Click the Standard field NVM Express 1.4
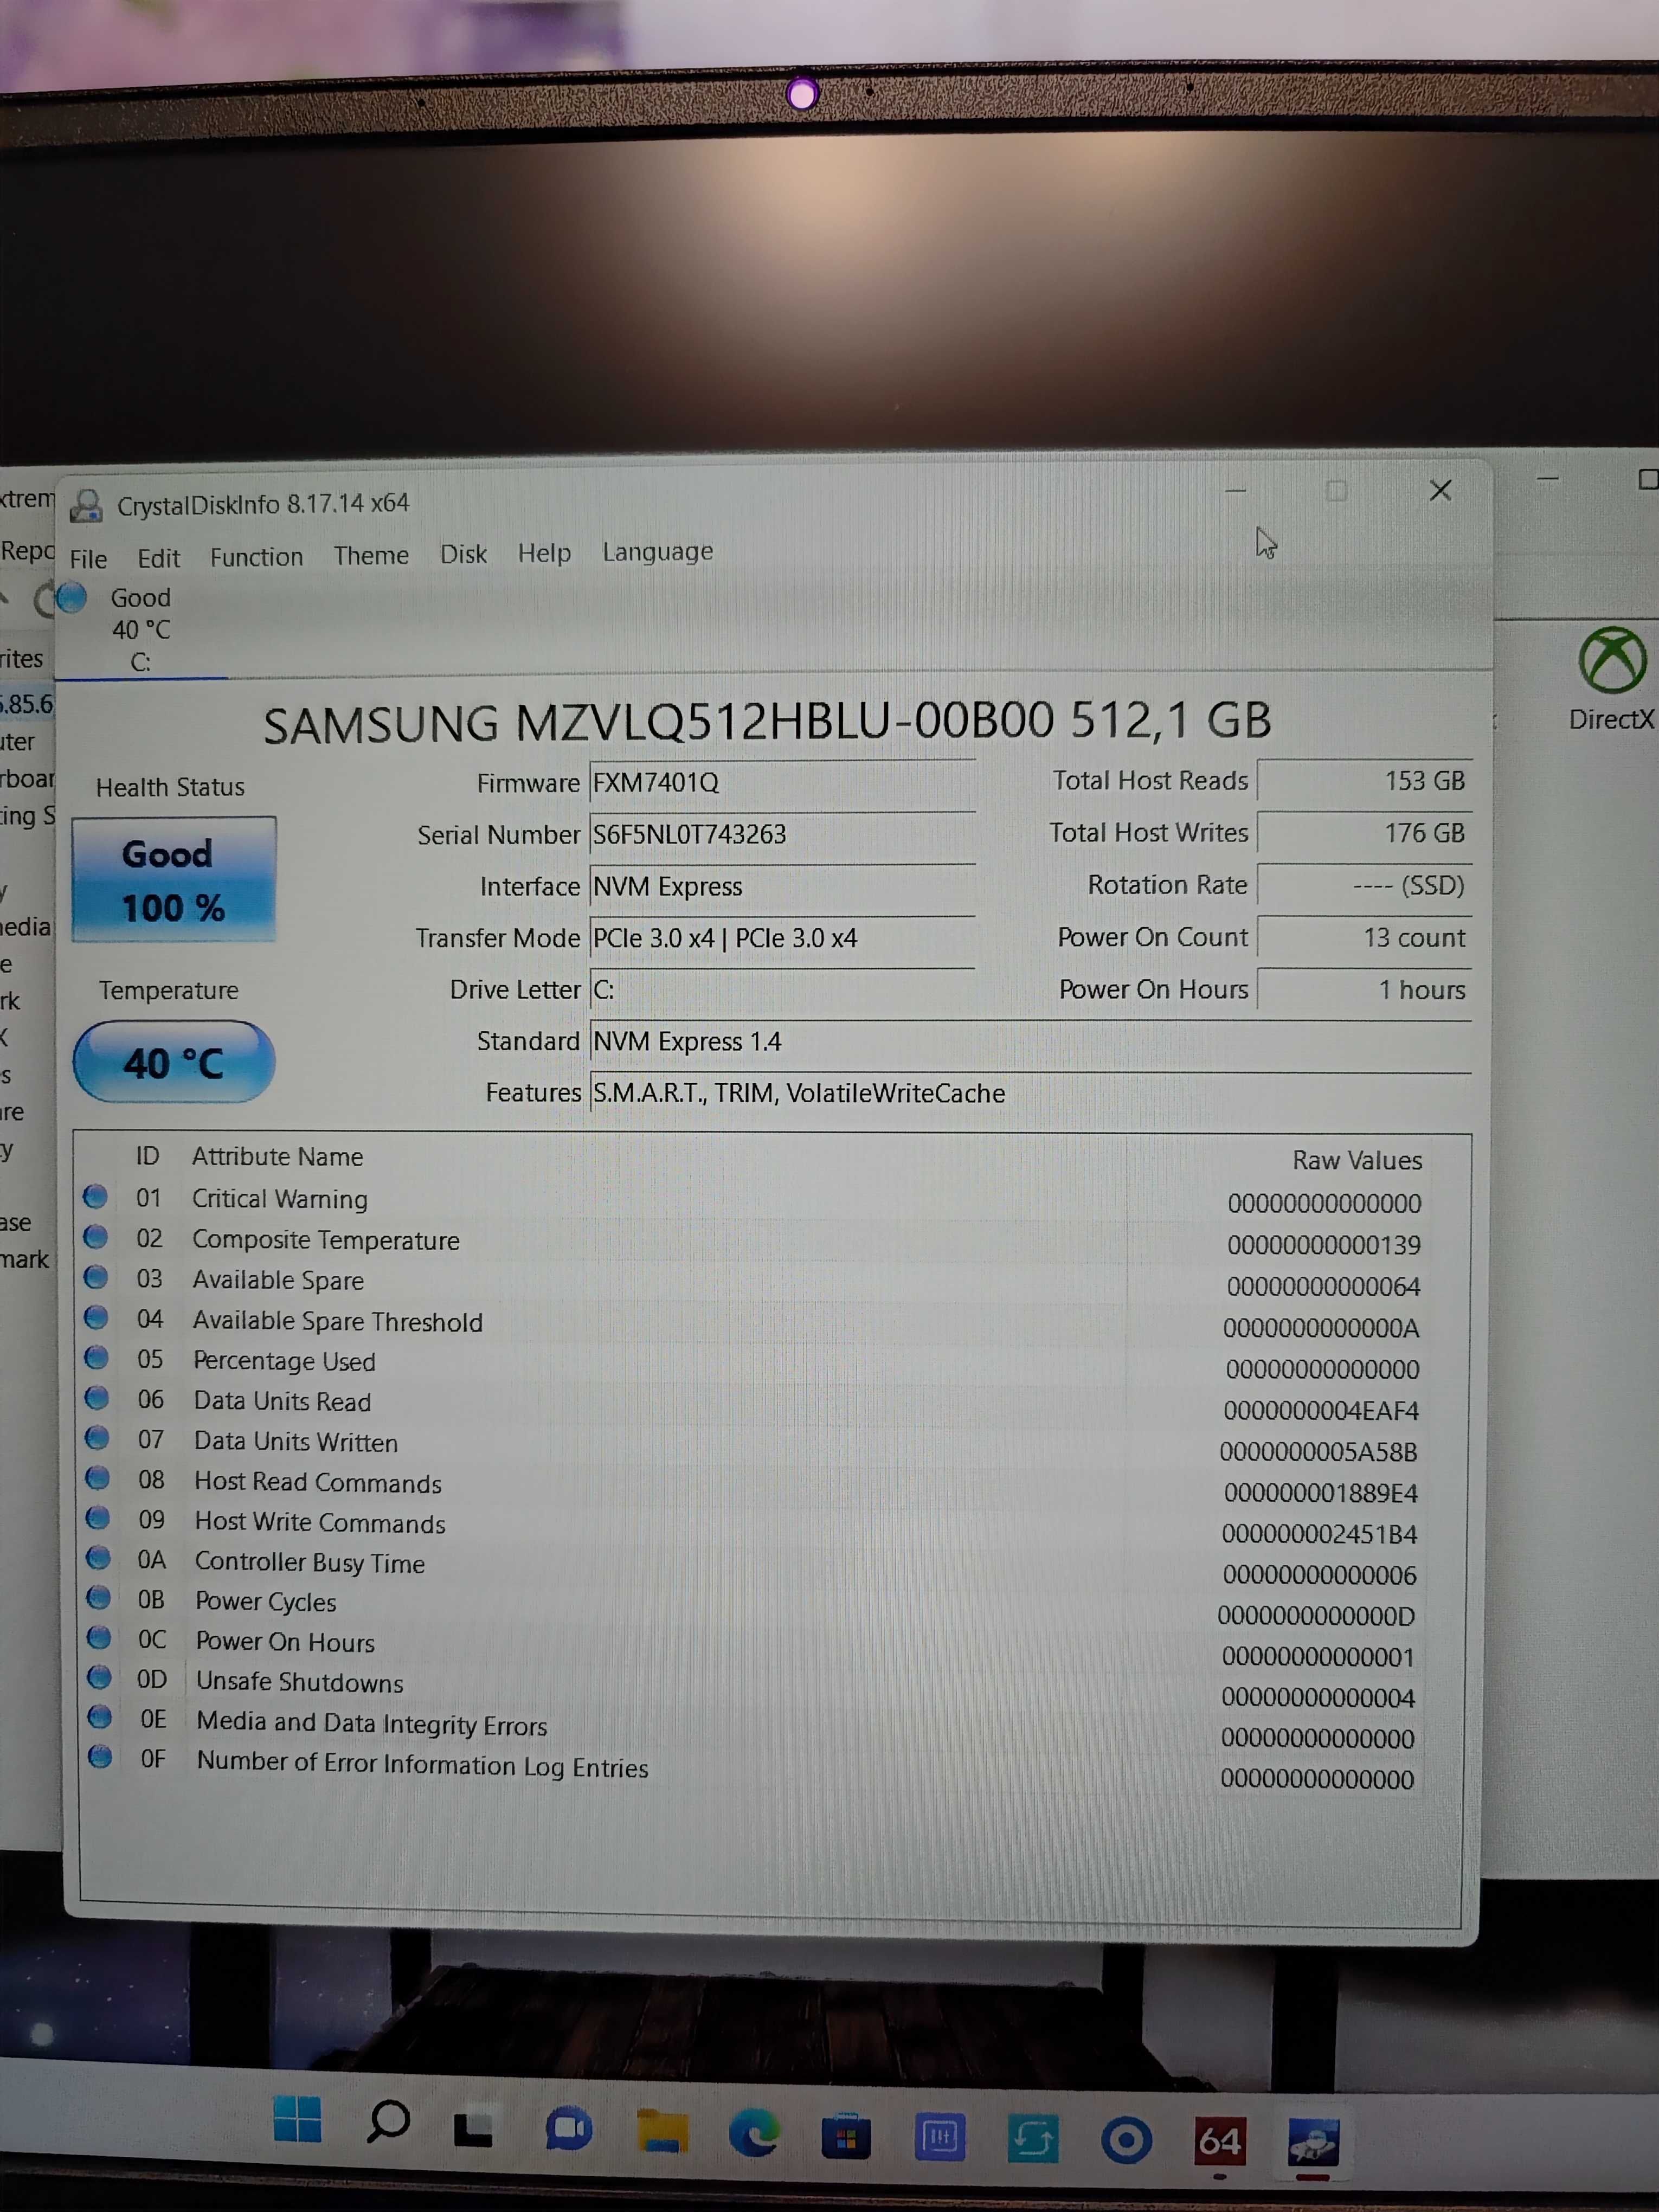This screenshot has height=2212, width=1659. point(1030,1042)
